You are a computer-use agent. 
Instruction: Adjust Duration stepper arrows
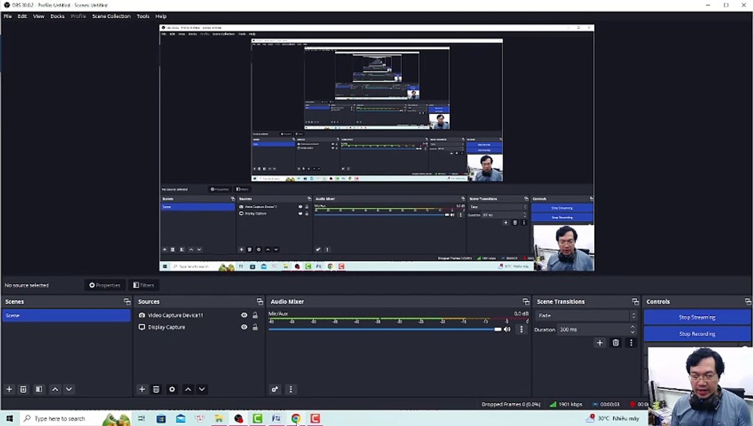(x=632, y=330)
